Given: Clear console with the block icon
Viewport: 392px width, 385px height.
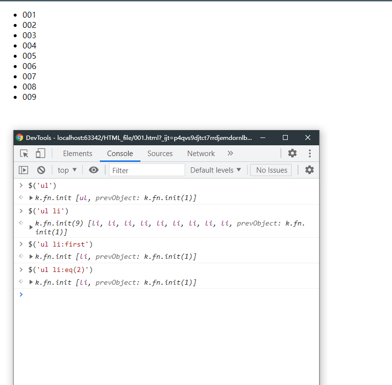Looking at the screenshot, I should pyautogui.click(x=41, y=170).
